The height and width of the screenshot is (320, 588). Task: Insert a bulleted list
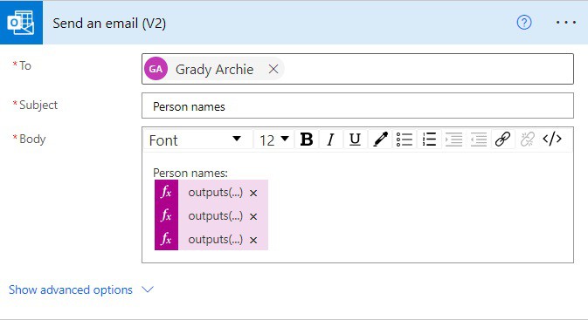[x=405, y=140]
